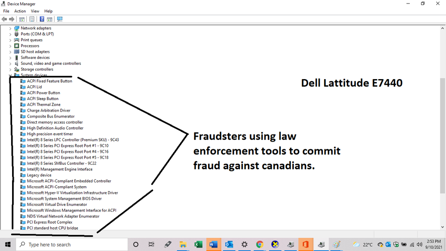446x251 pixels.
Task: Click the scrollbar up arrow
Action: point(442,28)
